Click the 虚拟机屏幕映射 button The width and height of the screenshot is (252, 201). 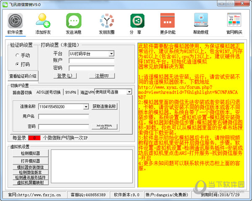[30, 183]
